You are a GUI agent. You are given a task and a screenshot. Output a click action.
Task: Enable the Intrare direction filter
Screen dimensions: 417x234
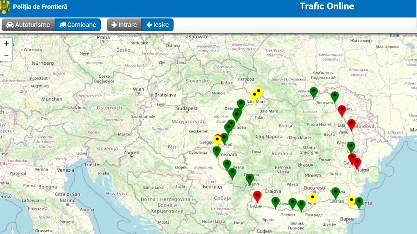(x=124, y=24)
